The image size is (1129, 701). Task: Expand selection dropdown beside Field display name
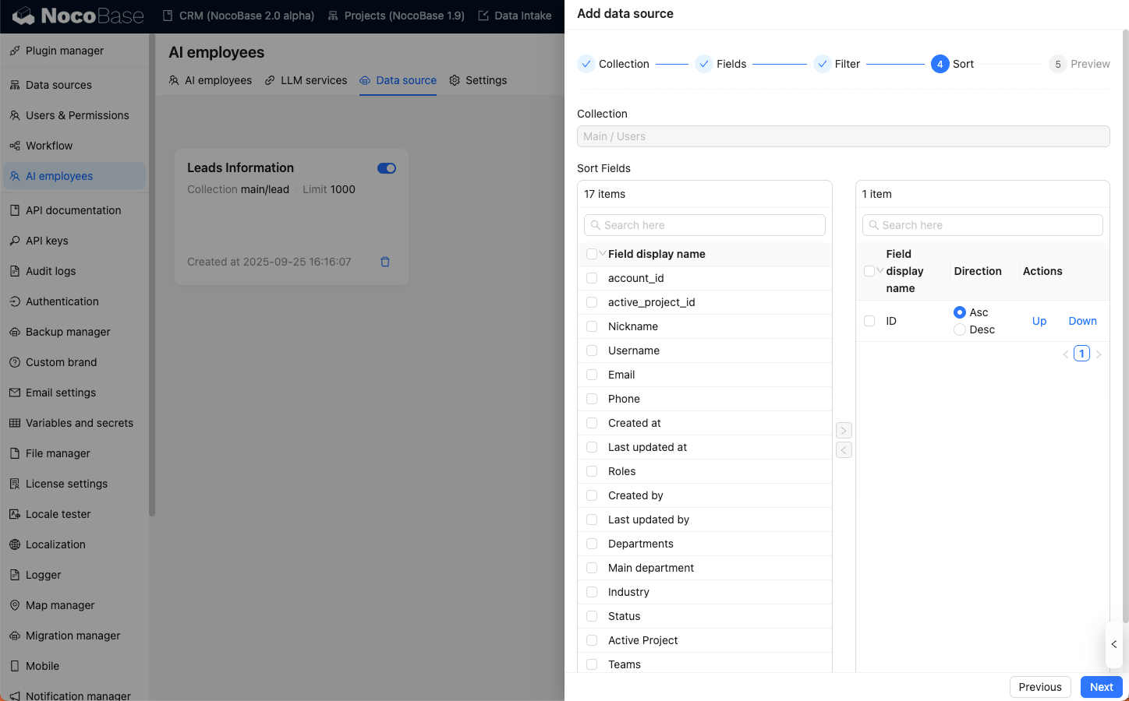(x=603, y=254)
